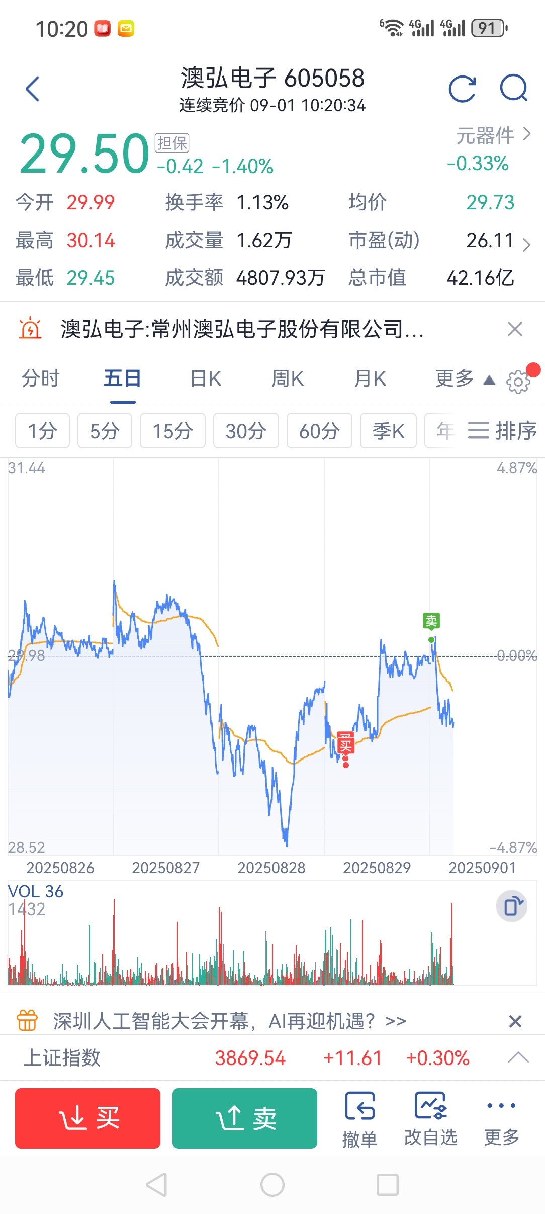The width and height of the screenshot is (545, 1214).
Task: Select the 60分 interval option
Action: 319,431
